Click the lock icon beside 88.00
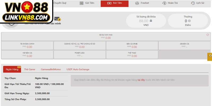The width and height of the screenshot is (212, 106). click(x=151, y=21)
